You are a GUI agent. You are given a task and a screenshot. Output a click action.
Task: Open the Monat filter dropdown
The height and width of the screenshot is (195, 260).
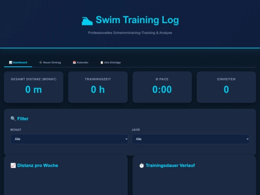[69, 139]
